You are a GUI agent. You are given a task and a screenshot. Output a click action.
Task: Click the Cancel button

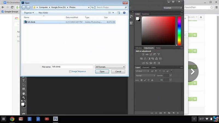(118, 72)
